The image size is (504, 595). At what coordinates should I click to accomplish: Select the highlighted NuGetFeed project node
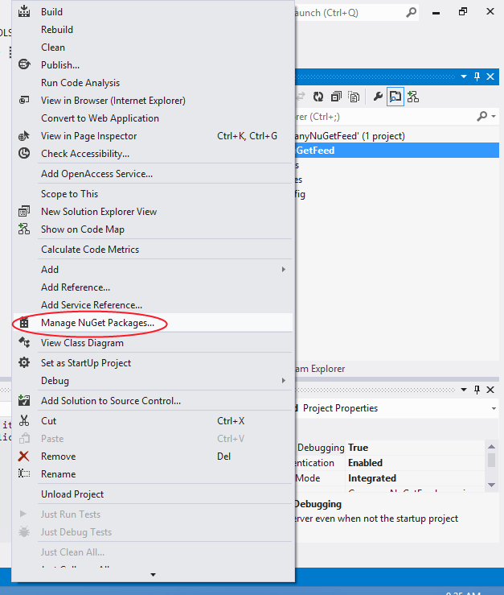[x=397, y=151]
